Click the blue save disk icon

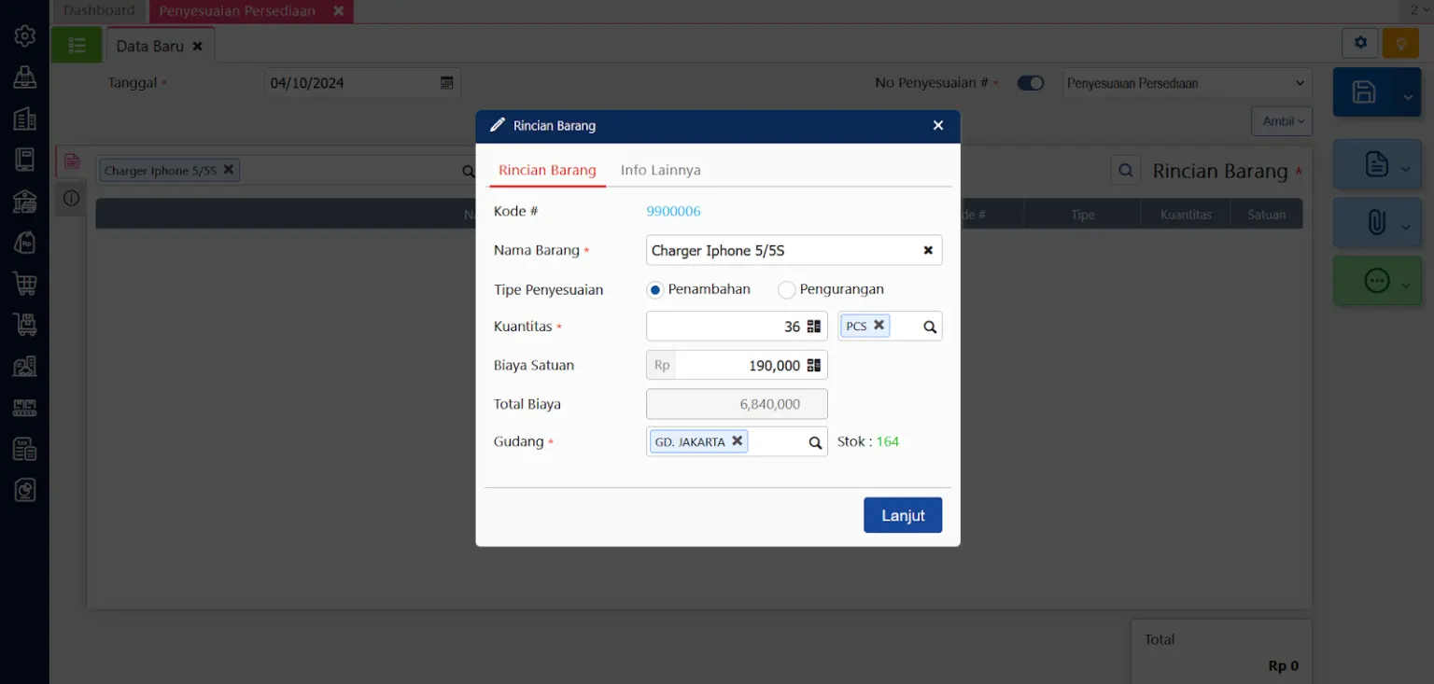1364,91
